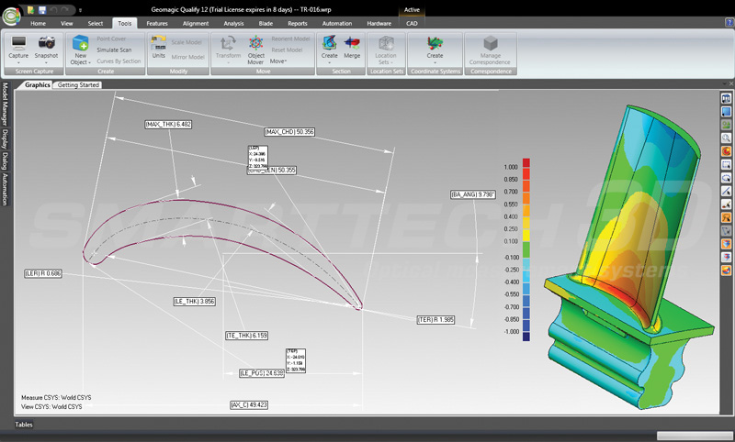Open the Analysis ribbon tab
Screen dimensions: 735x442
233,24
